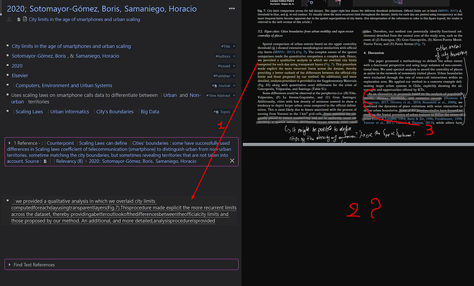This screenshot has width=474, height=286.
Task: Click the '4. Discussion' heading in the PDF
Action: click(374, 53)
